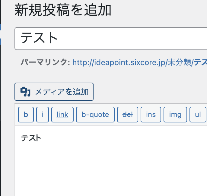Insert an 'ins' tag from the toolbar
The height and width of the screenshot is (196, 207).
151,115
